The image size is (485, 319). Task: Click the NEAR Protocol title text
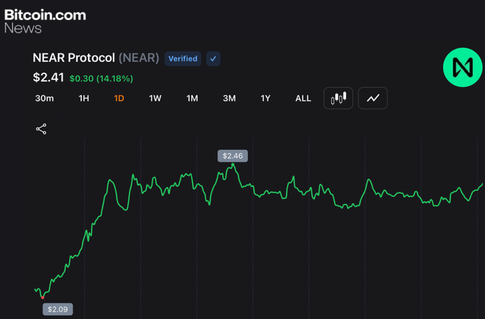tap(74, 58)
